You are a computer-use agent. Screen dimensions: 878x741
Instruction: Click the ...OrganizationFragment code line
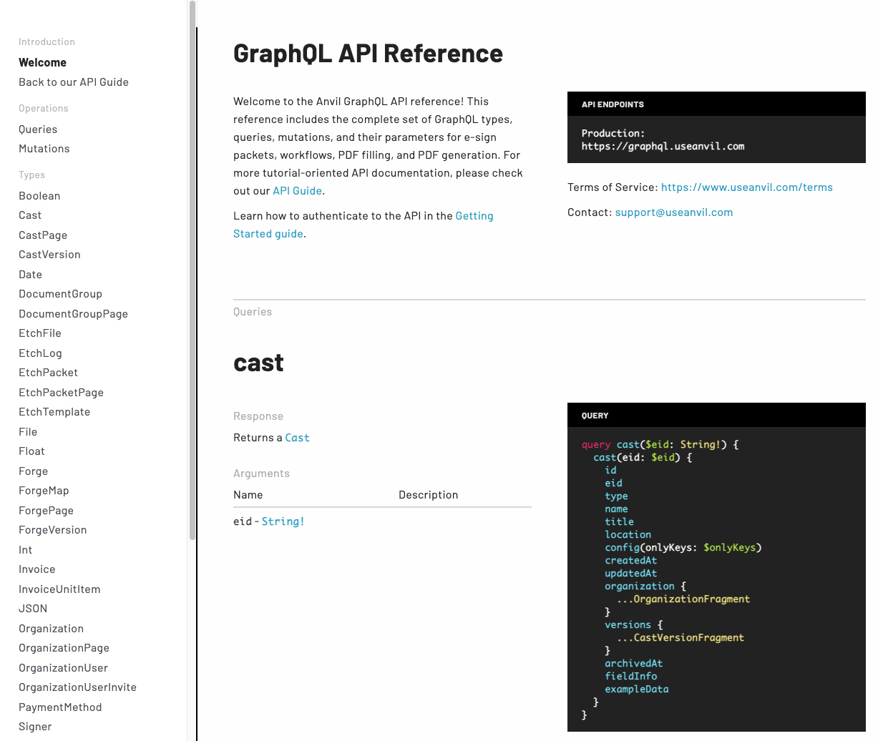point(683,599)
